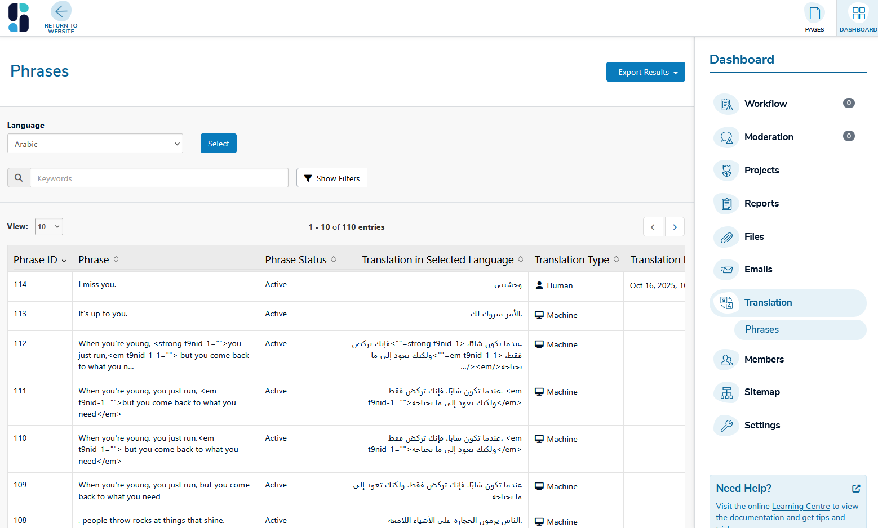
Task: Select the Phrases submenu item
Action: (761, 330)
